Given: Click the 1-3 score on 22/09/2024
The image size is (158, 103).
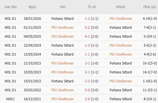Looking at the screenshot, I should coord(87,45).
